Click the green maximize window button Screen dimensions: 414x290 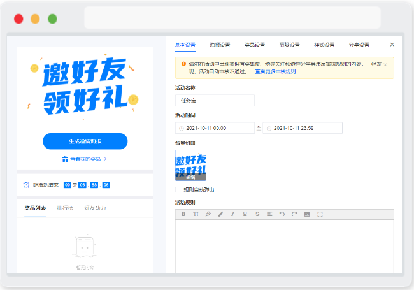coord(52,19)
